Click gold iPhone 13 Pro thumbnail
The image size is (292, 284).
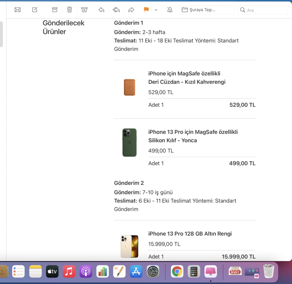129,246
